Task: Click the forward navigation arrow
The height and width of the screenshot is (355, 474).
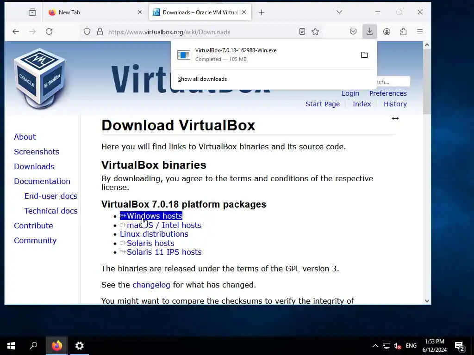Action: tap(32, 32)
